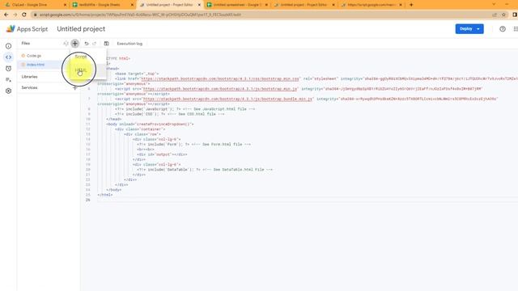Open the Editor code icon in sidebar
Viewport: 518px width, 291px height.
point(9,57)
